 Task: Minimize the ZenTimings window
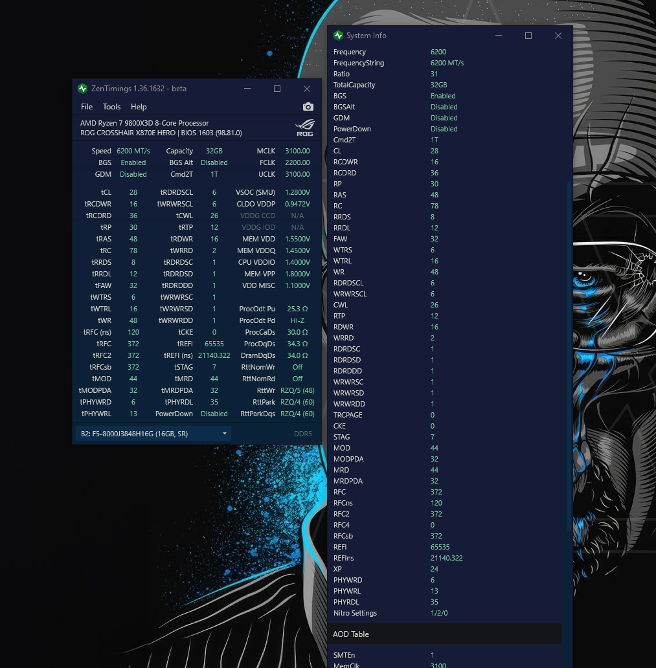click(x=247, y=89)
